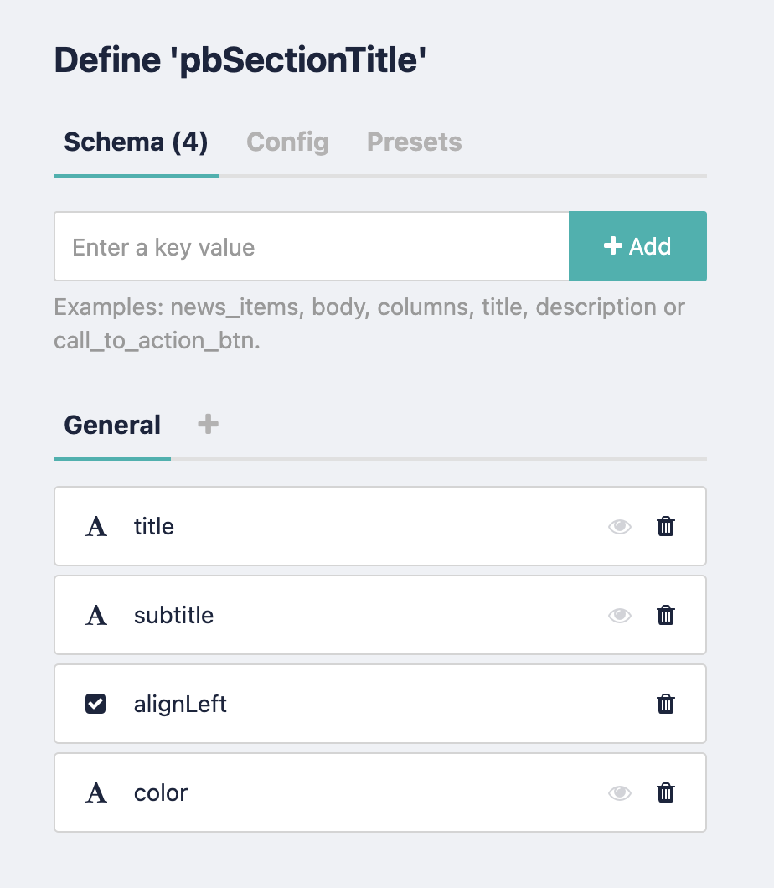
Task: Switch to the Config tab
Action: pyautogui.click(x=287, y=142)
